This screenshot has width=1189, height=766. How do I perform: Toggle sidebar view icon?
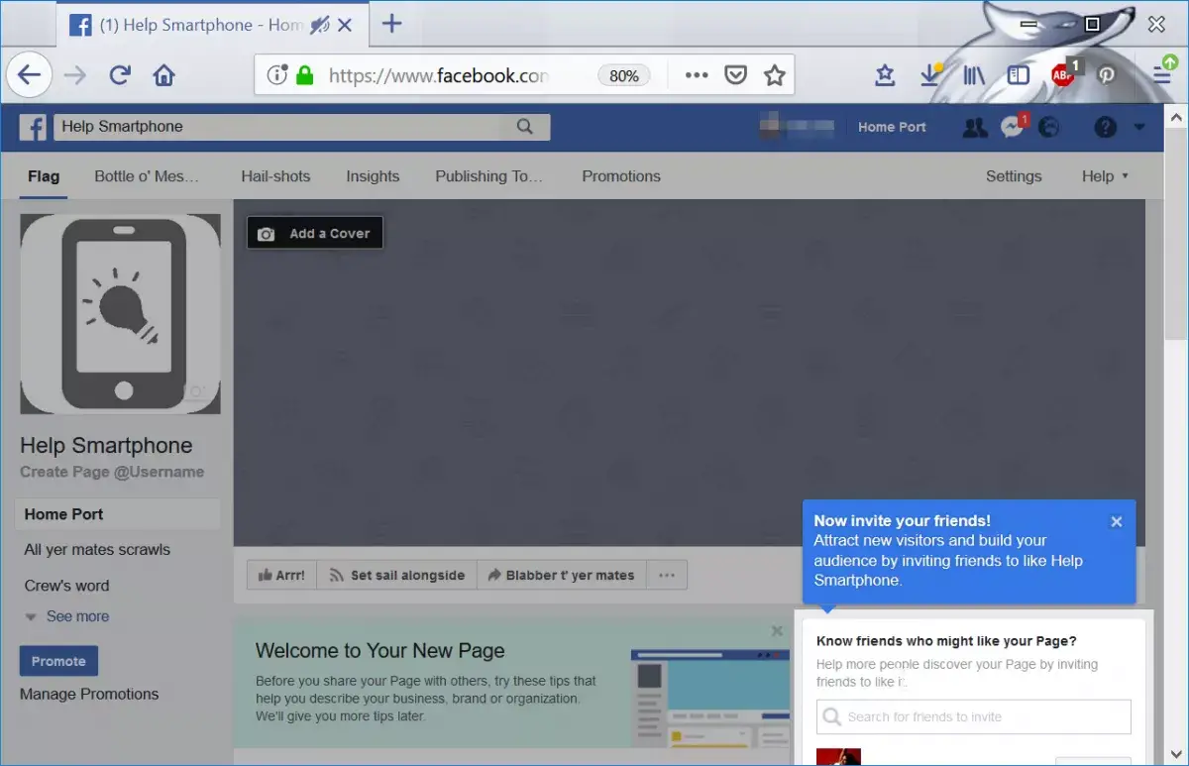click(x=1018, y=75)
